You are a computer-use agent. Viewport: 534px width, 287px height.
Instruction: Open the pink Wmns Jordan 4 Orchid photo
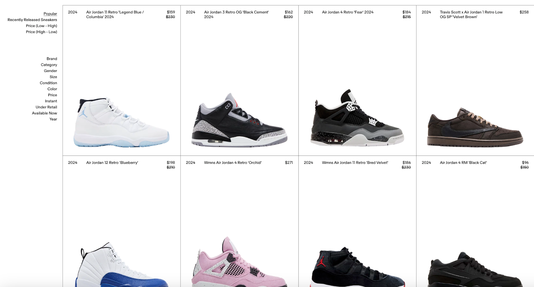click(239, 262)
